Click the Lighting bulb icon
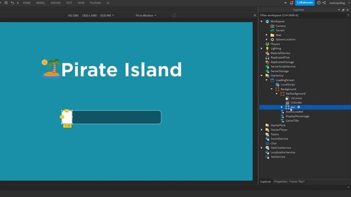 pyautogui.click(x=267, y=49)
